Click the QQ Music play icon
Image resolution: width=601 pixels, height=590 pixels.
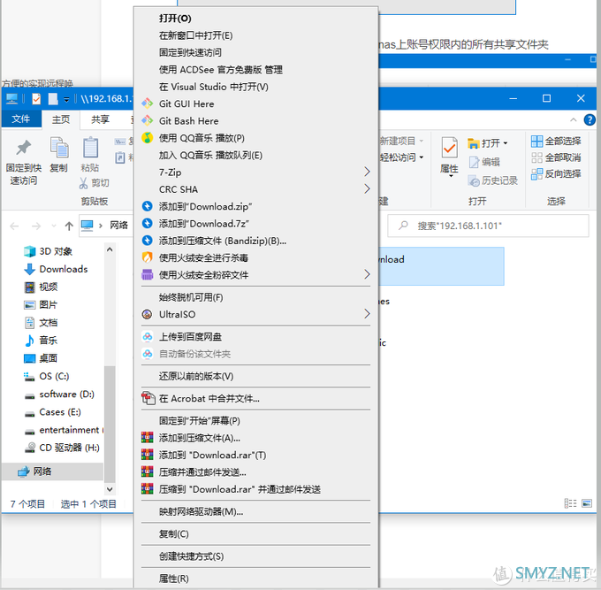pyautogui.click(x=148, y=138)
